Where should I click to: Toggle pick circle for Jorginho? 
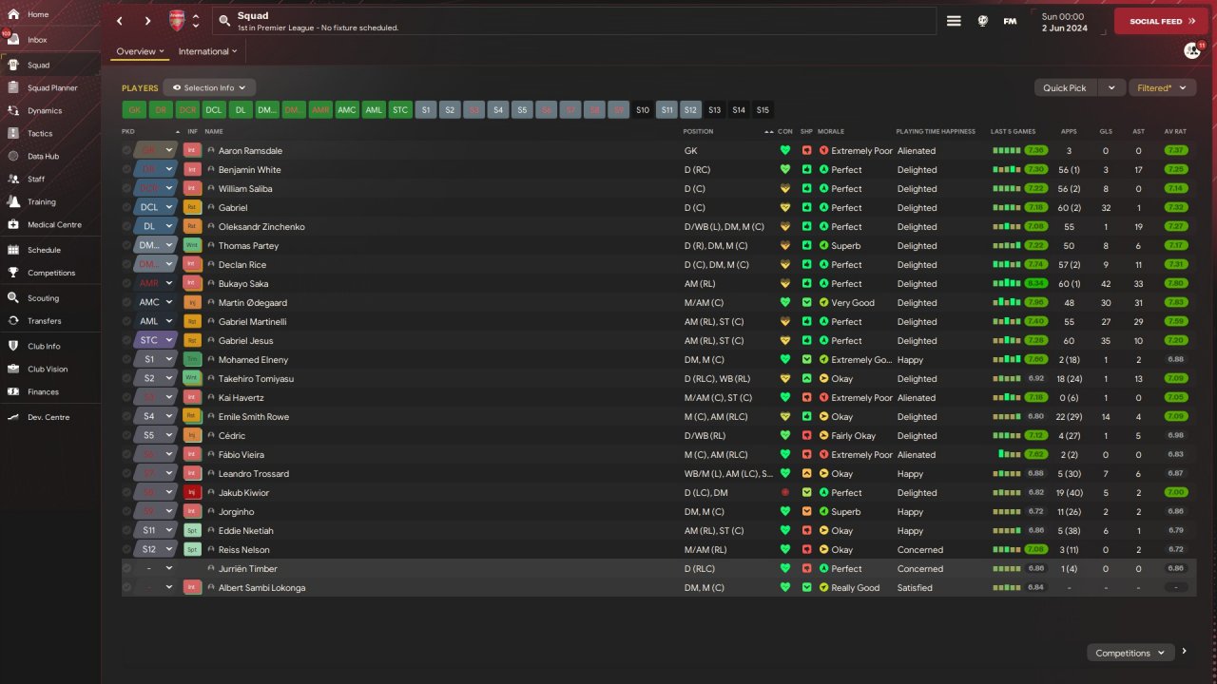pos(126,511)
